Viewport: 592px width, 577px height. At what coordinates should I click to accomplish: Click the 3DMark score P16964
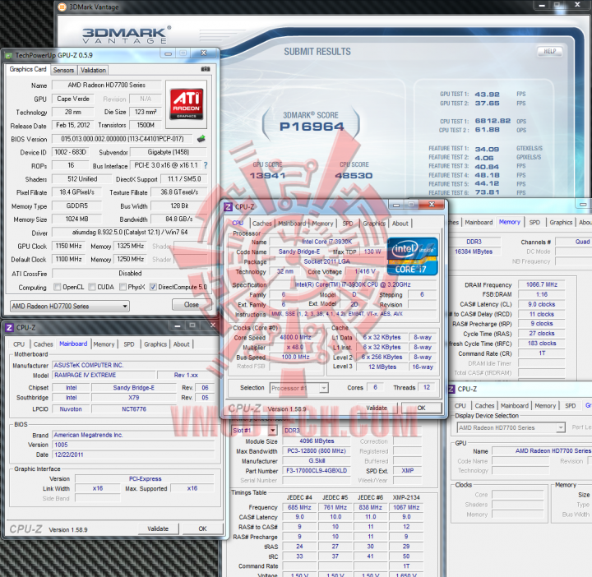tap(312, 127)
